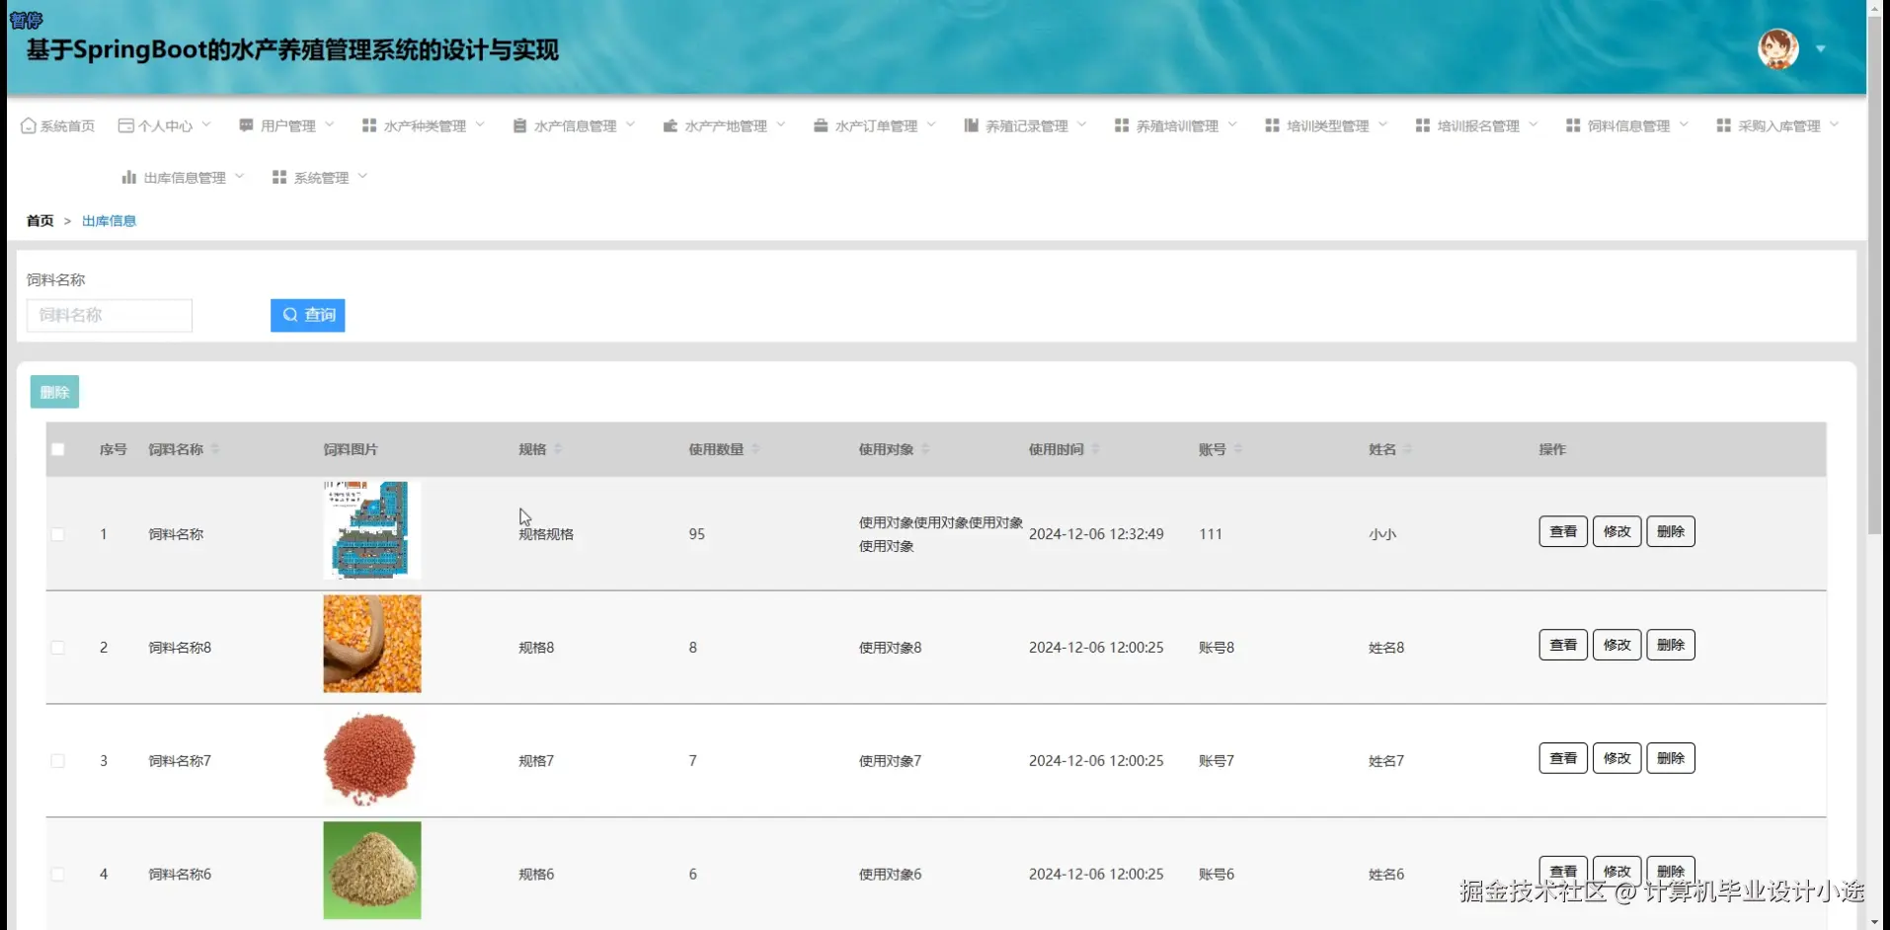Delete the 饲料名称8 record

(1671, 645)
